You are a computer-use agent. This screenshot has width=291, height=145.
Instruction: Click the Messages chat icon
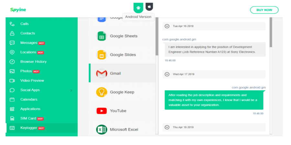[12, 43]
